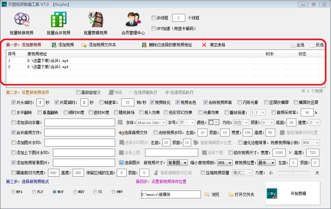Click 打开文件夹 folder icon
331x209 pixels.
231,194
